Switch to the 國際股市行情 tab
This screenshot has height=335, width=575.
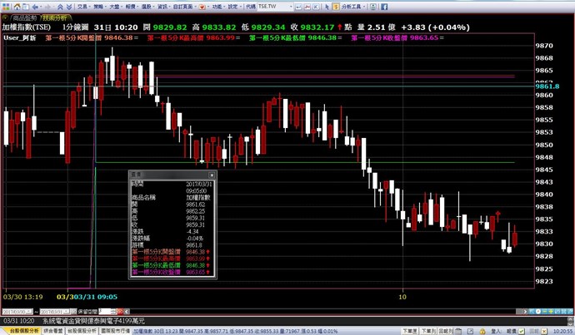(x=116, y=330)
